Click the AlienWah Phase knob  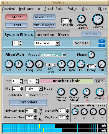[x=91, y=55]
